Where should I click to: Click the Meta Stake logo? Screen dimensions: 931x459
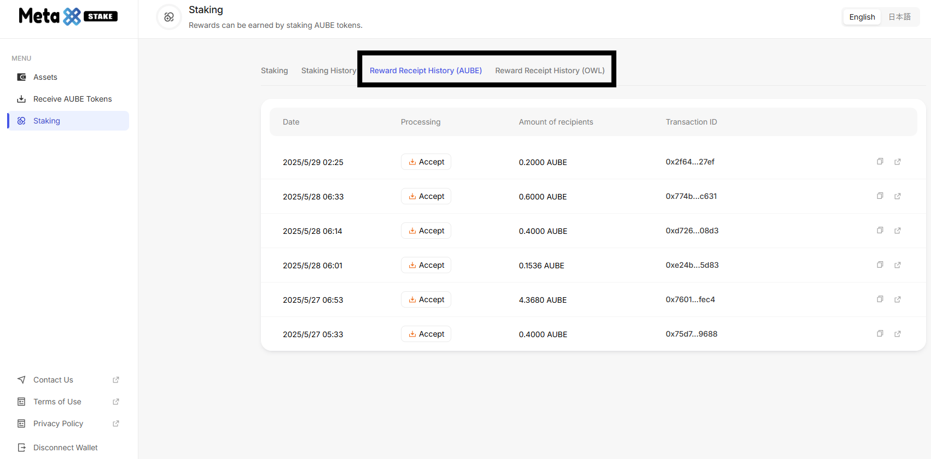[x=68, y=16]
